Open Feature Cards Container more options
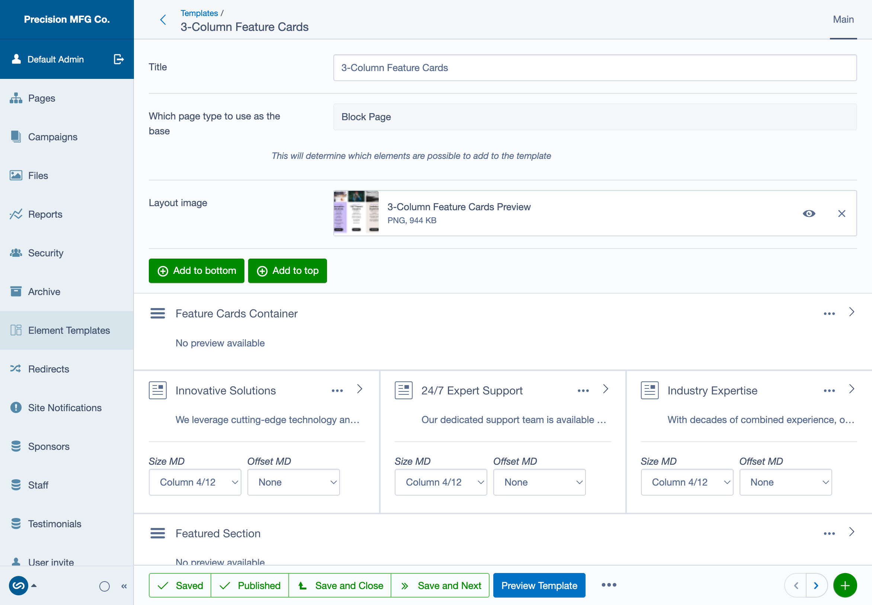The width and height of the screenshot is (872, 605). pos(829,314)
